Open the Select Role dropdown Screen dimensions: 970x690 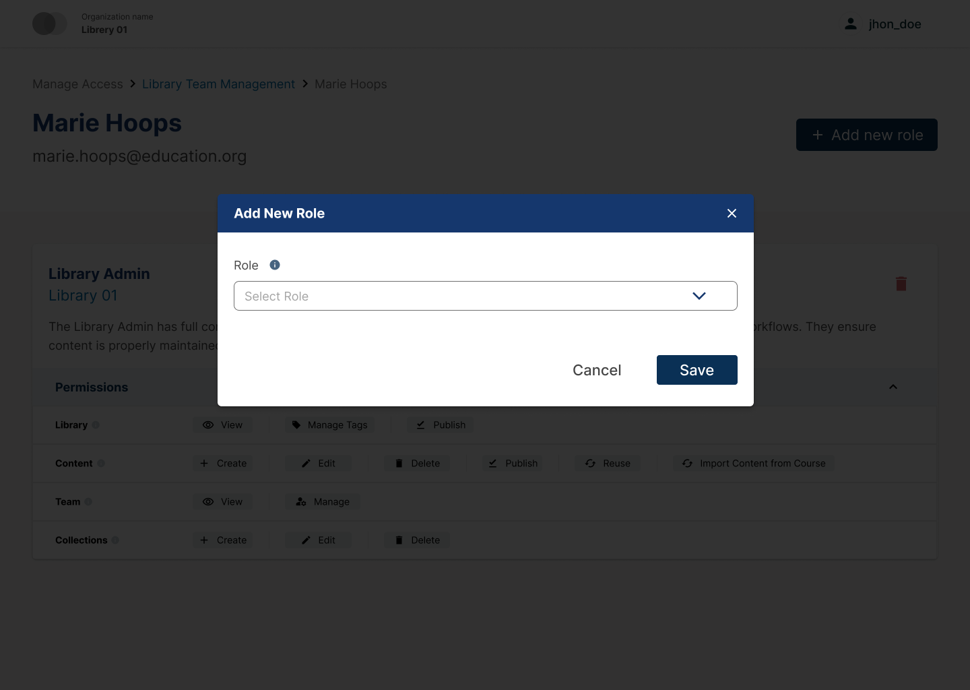tap(485, 296)
